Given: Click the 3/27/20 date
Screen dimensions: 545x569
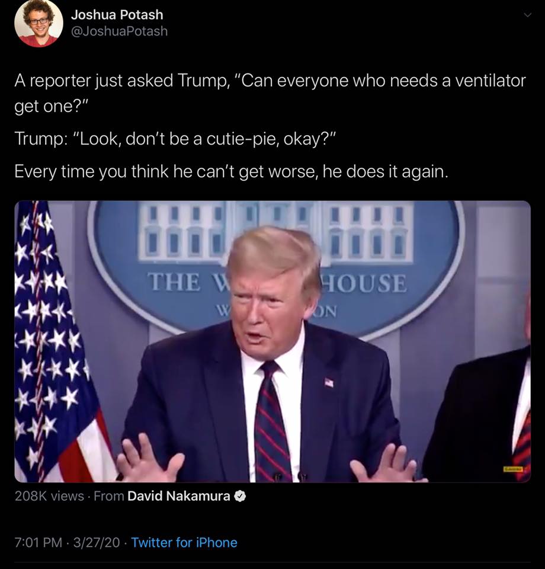Looking at the screenshot, I should click(97, 542).
